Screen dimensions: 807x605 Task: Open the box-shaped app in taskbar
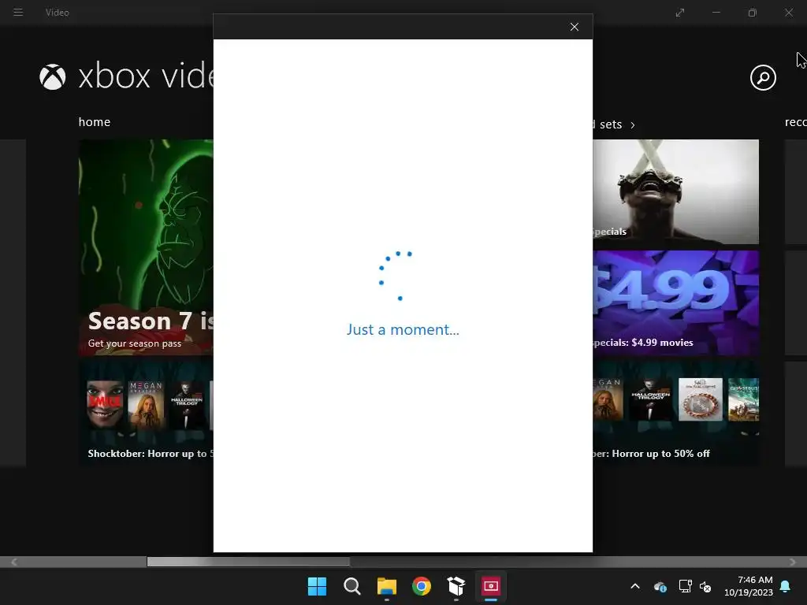456,586
